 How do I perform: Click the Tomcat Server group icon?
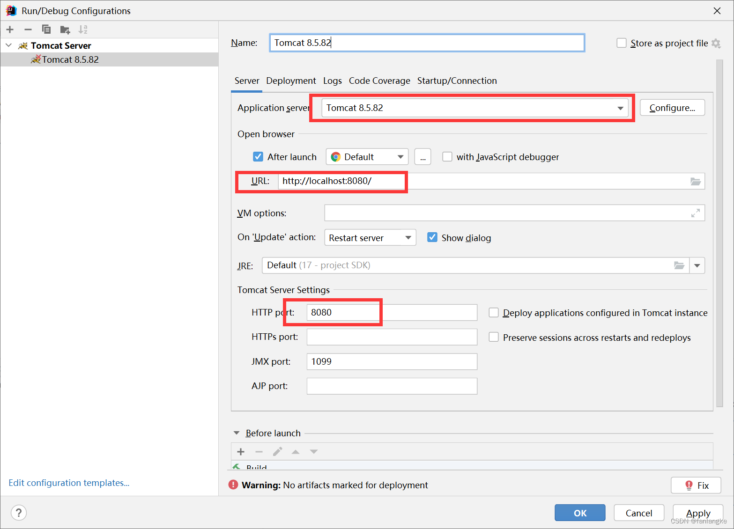(23, 45)
